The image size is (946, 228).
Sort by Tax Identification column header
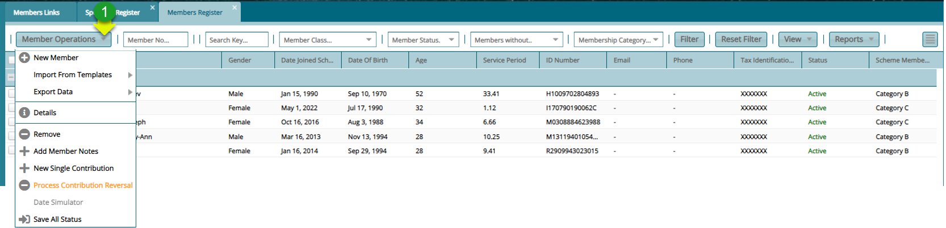(767, 60)
